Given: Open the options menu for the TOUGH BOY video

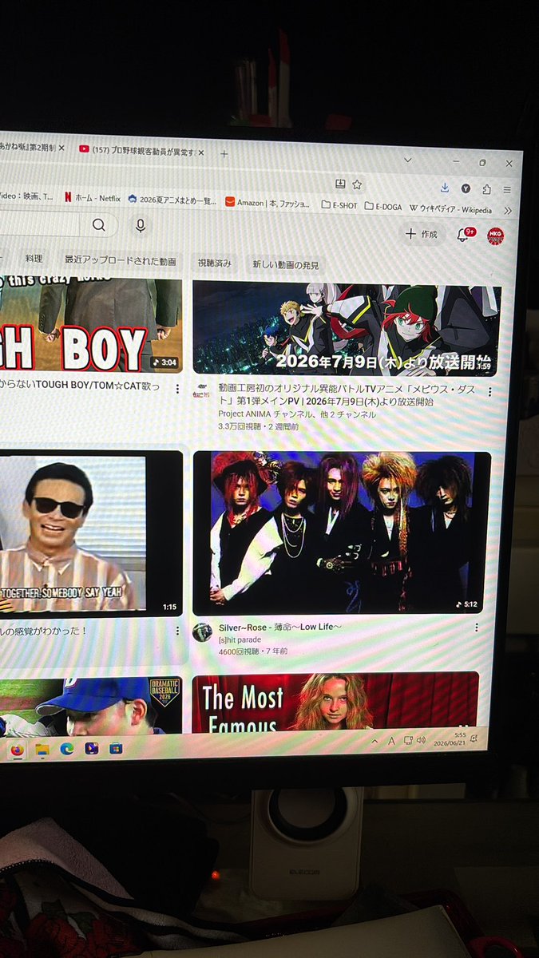Looking at the screenshot, I should (x=177, y=388).
